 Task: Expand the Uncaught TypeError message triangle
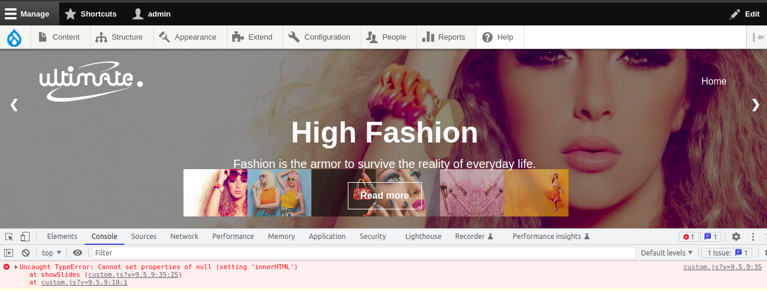tap(17, 267)
